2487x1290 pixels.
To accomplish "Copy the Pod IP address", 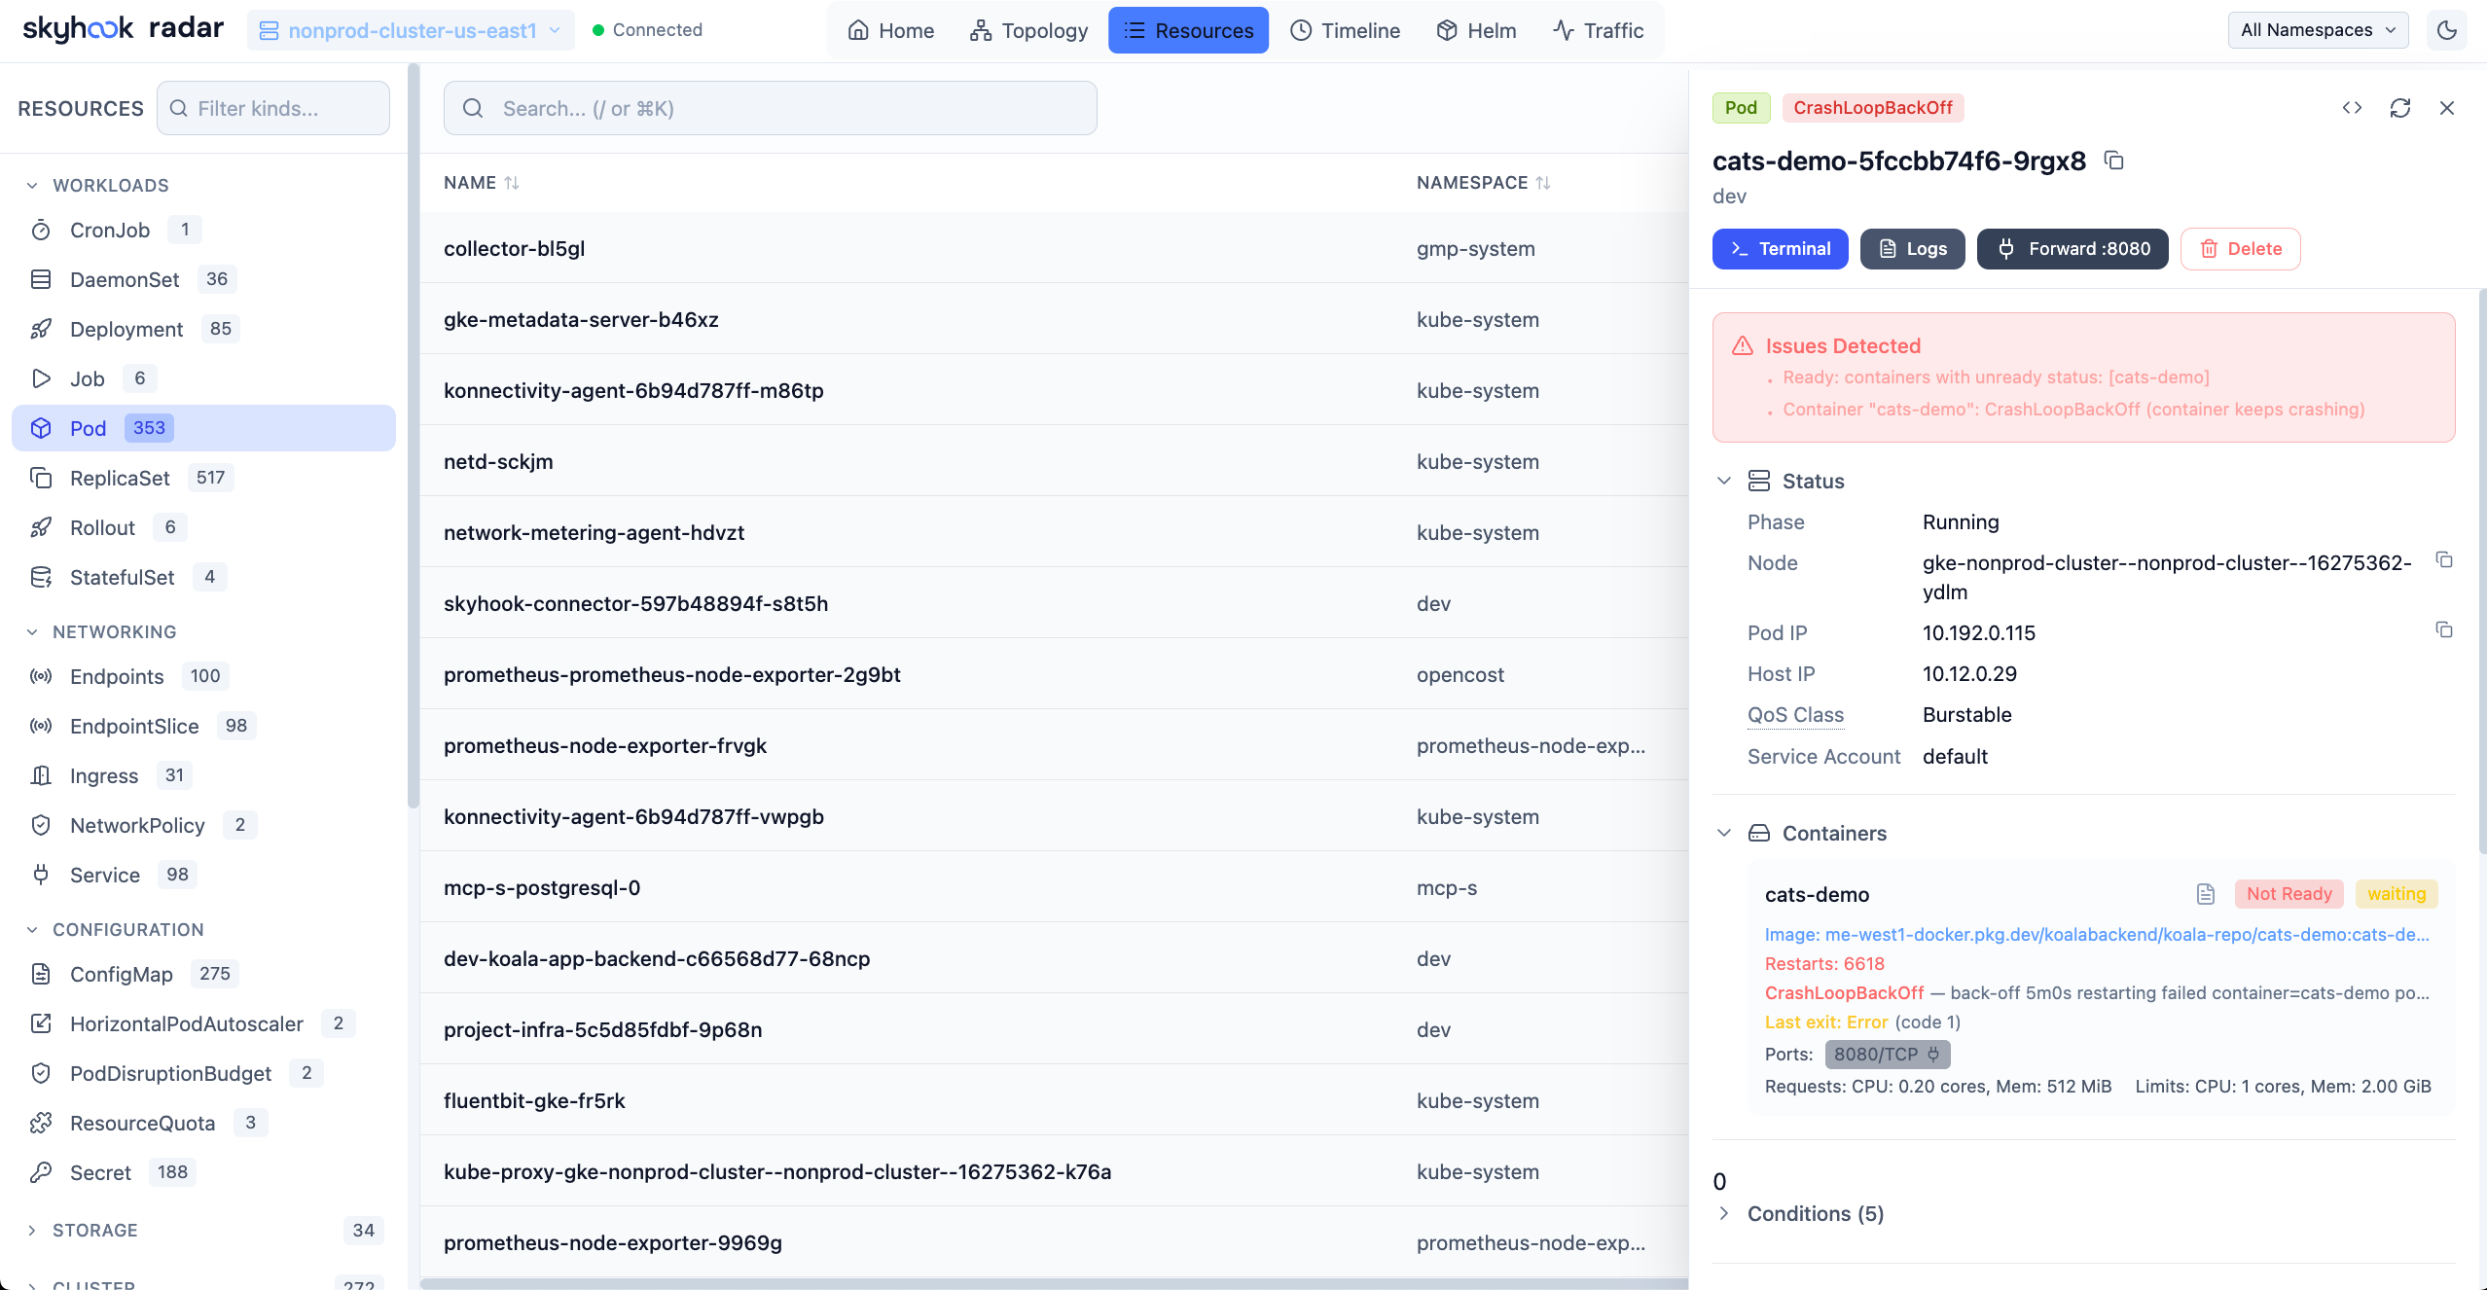I will coord(2443,630).
